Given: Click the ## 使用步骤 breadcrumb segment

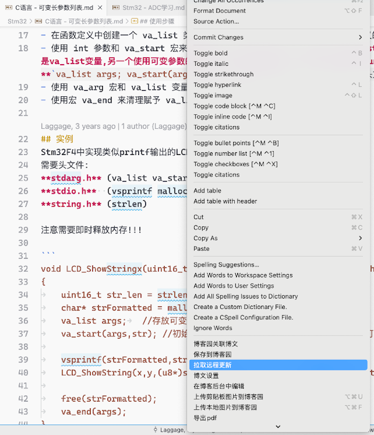Looking at the screenshot, I should pos(157,21).
